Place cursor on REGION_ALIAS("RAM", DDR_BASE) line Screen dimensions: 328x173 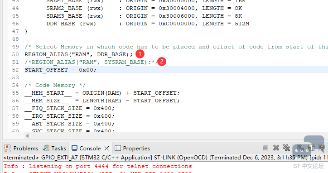[79, 54]
